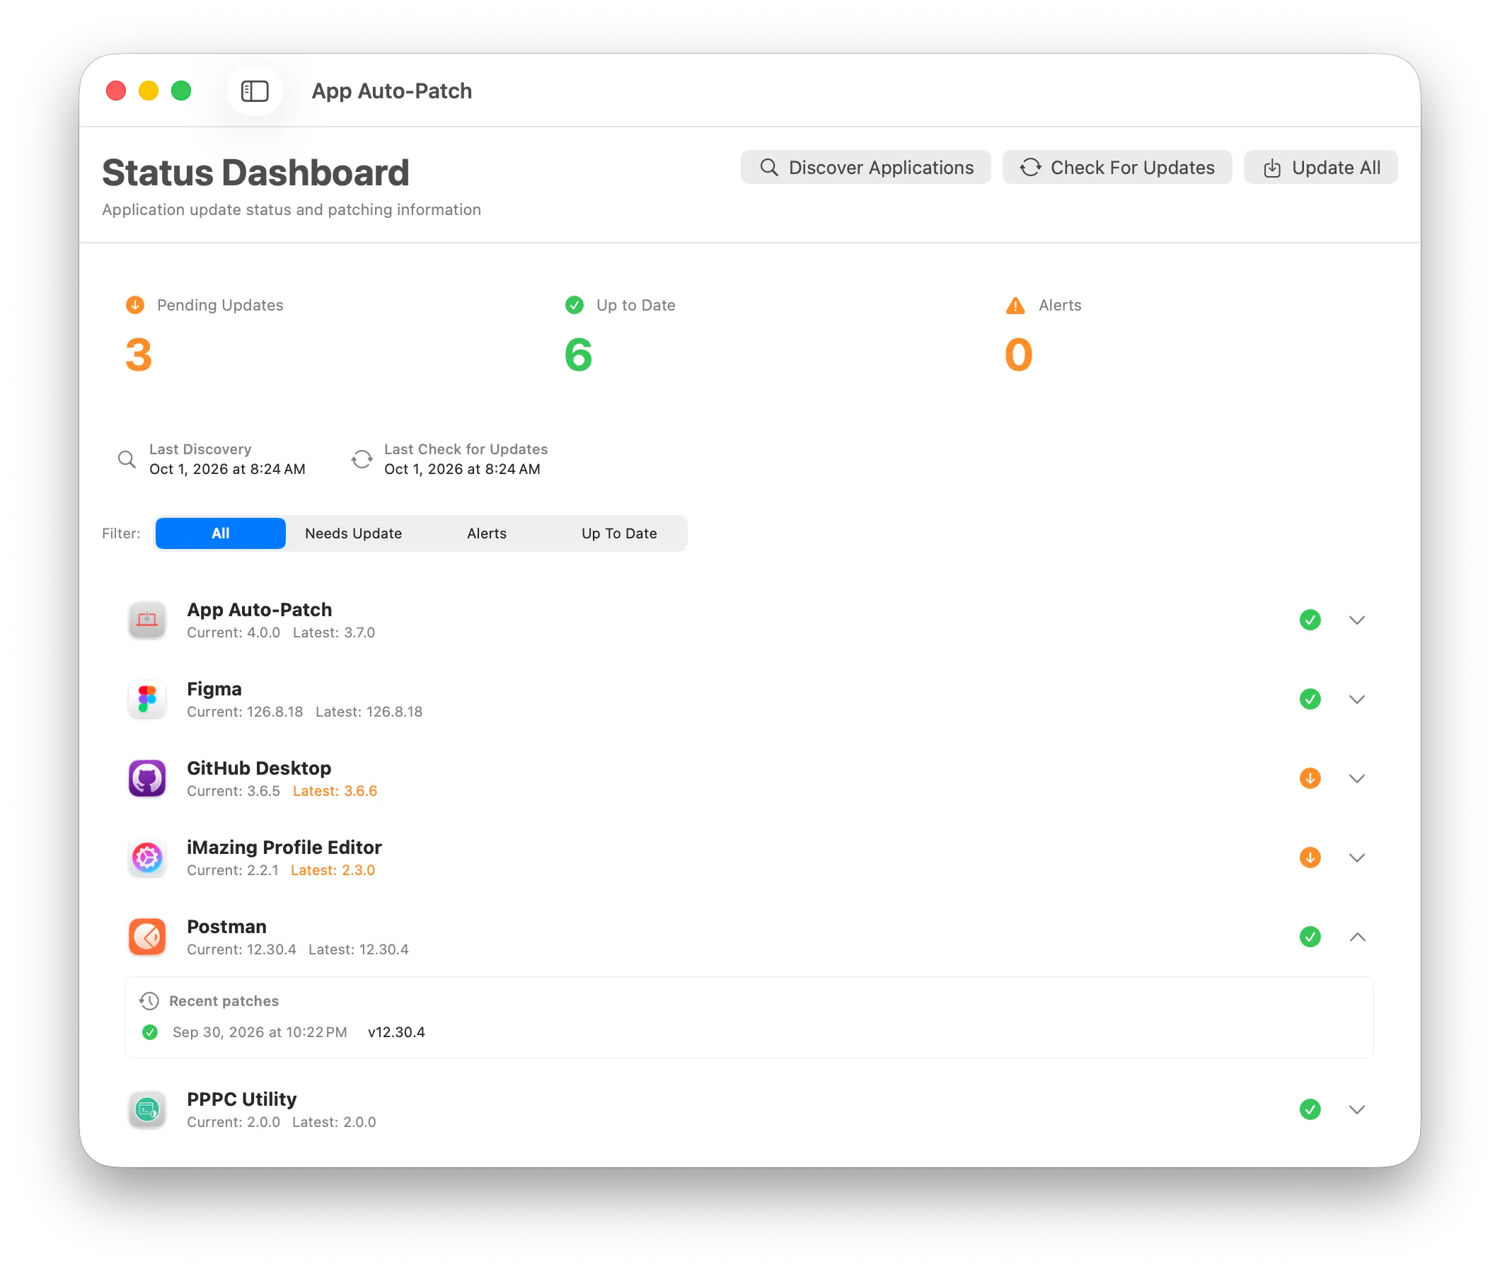Click Postman's green up-to-date checkmark
Viewport: 1500px width, 1272px height.
[1310, 937]
